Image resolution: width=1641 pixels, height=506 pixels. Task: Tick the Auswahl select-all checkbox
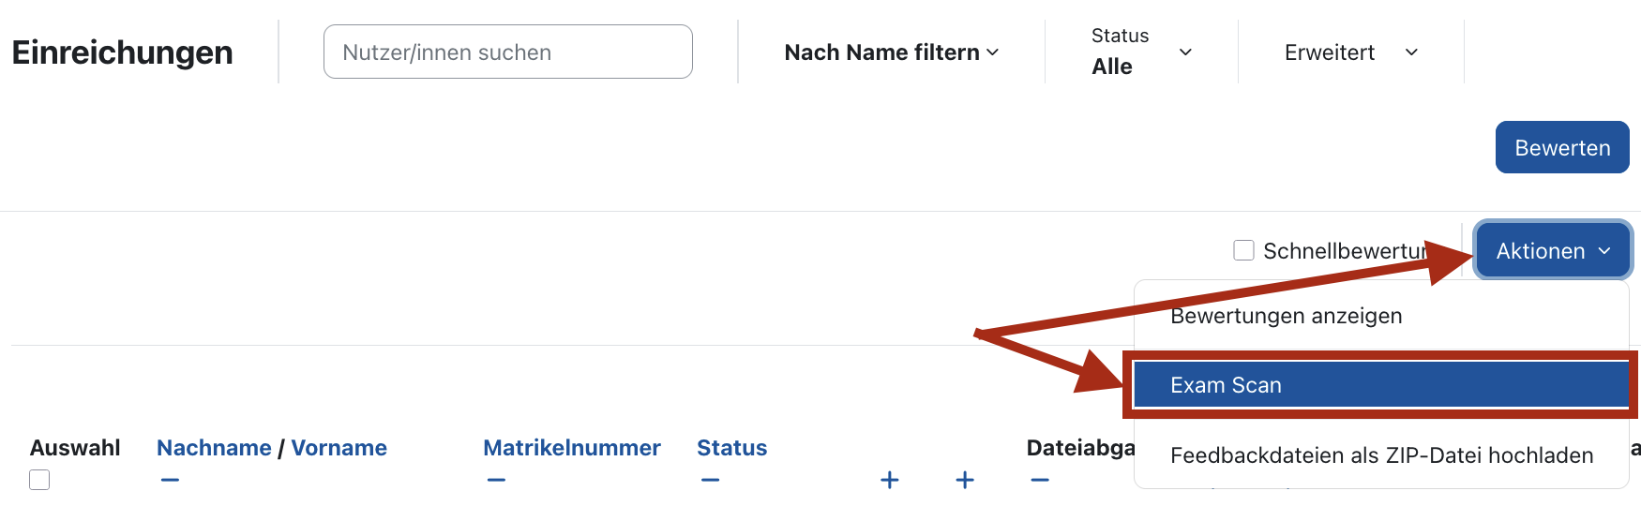pyautogui.click(x=39, y=480)
